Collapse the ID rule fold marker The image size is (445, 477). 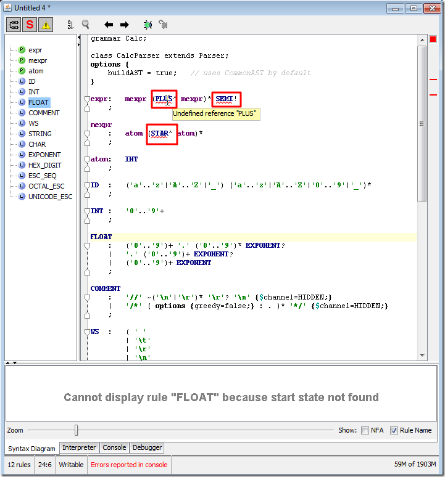pos(87,185)
